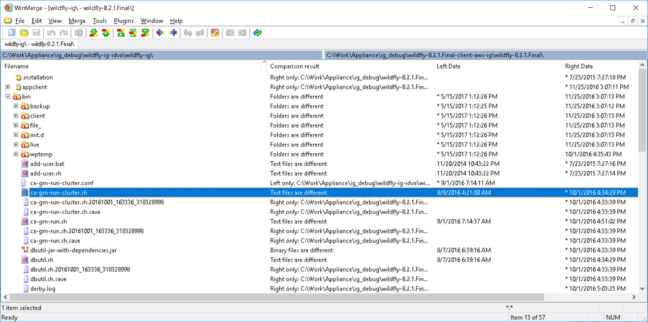The width and height of the screenshot is (648, 322).
Task: Select the add-user.sh file row
Action: 319,174
